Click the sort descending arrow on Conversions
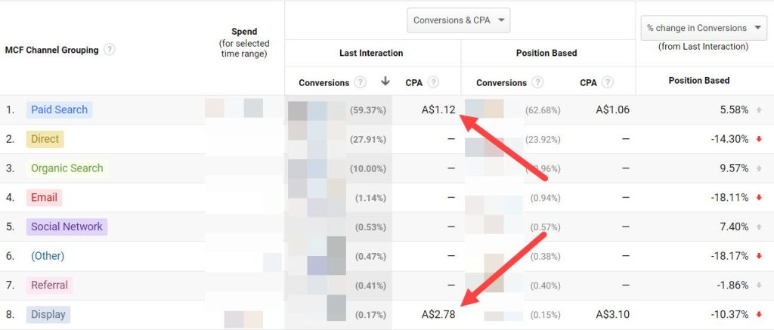This screenshot has height=330, width=774. (385, 82)
